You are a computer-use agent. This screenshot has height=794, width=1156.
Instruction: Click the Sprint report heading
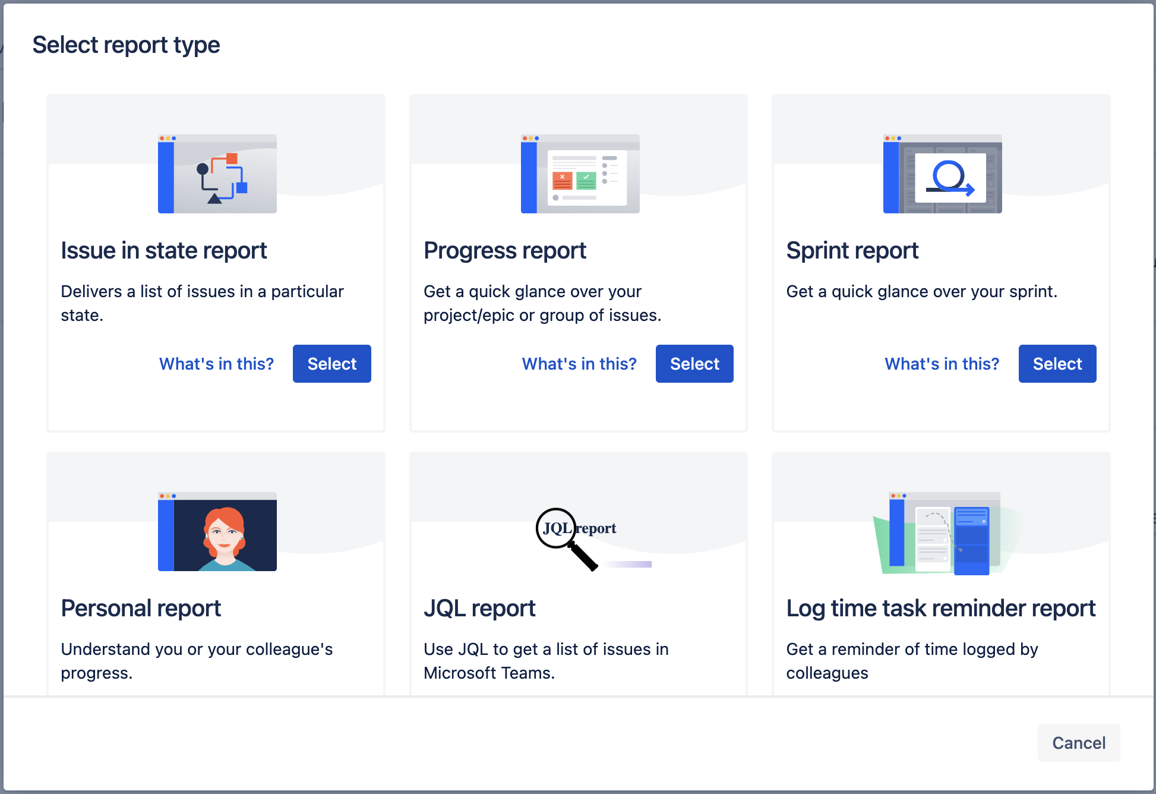coord(852,251)
